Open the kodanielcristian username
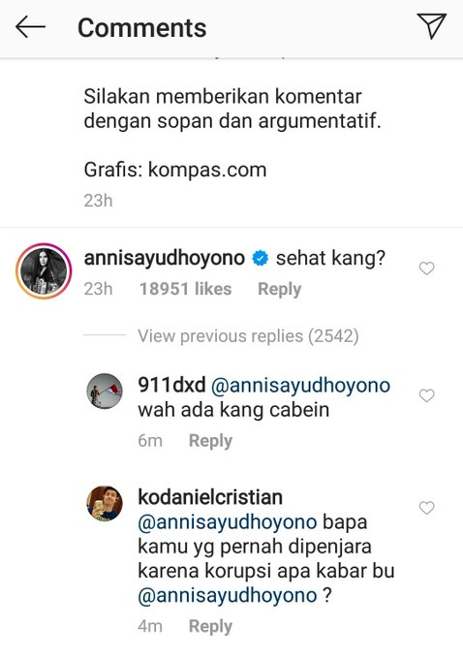 [x=210, y=497]
